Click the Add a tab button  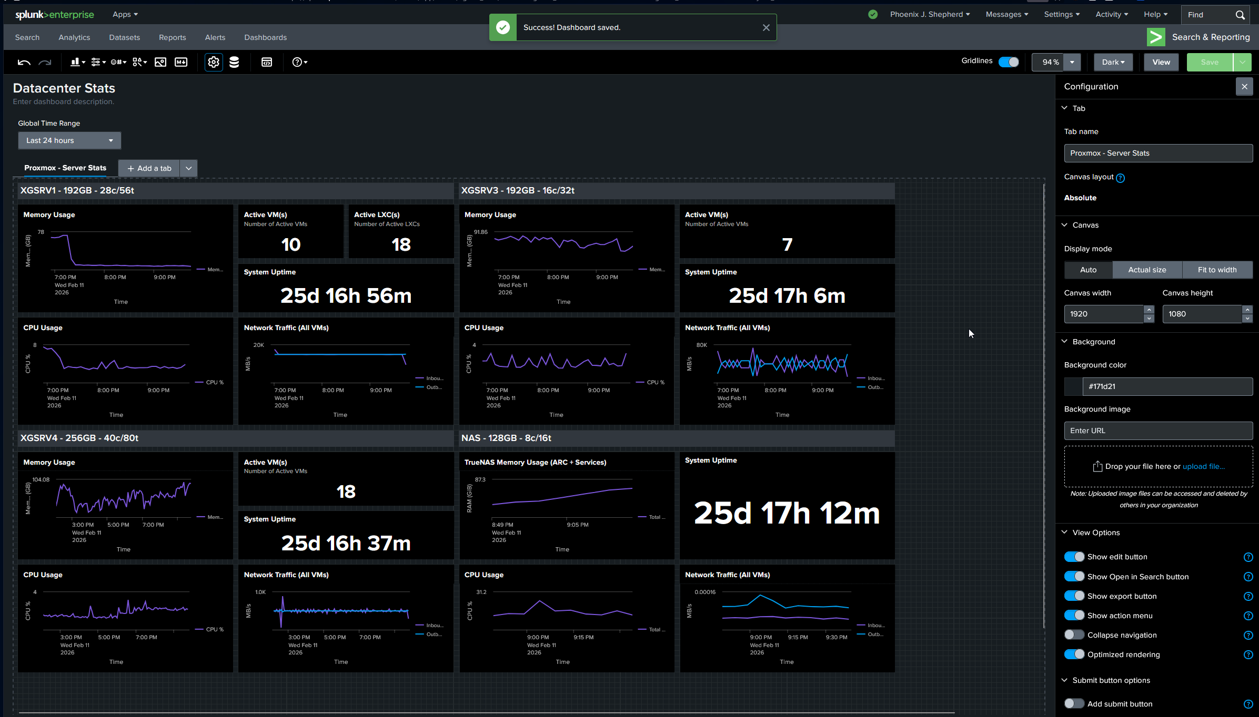point(149,168)
